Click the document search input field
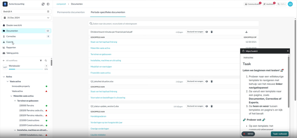This screenshot has width=297, height=138. coord(173,24)
